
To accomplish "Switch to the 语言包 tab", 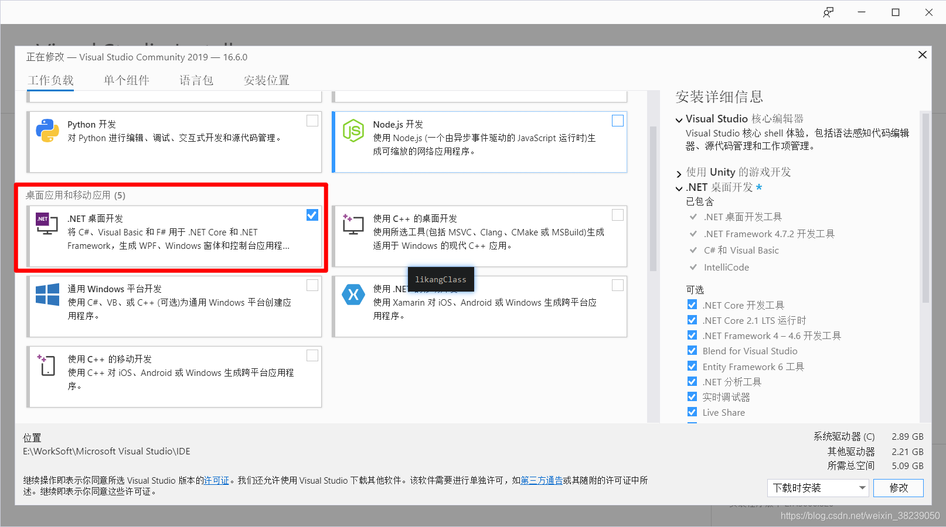I will coord(196,80).
